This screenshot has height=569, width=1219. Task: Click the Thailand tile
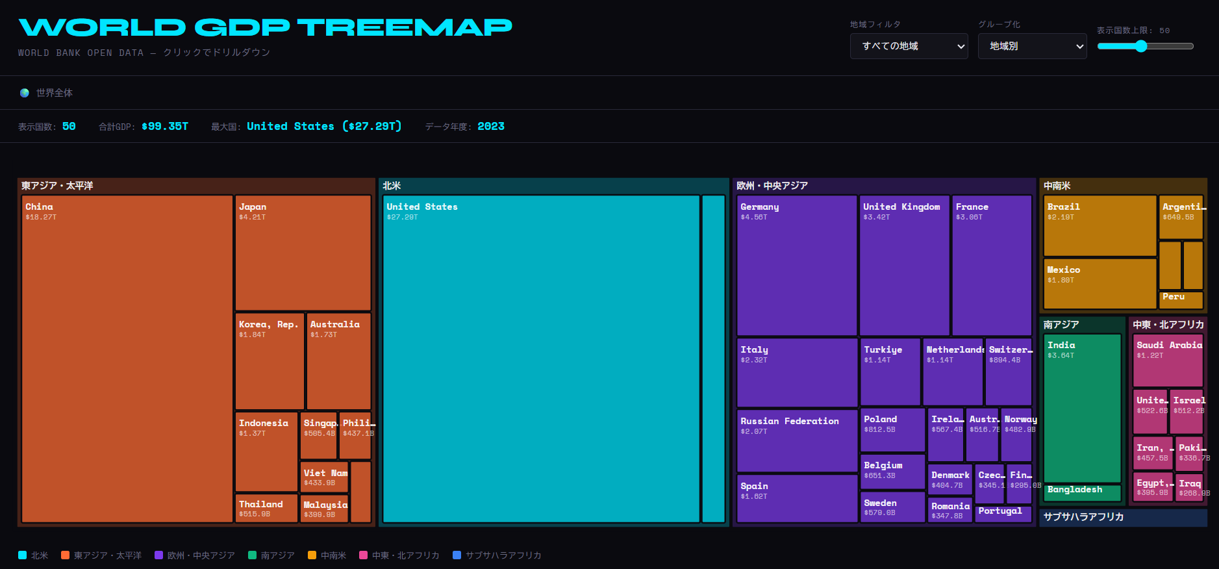(x=266, y=509)
